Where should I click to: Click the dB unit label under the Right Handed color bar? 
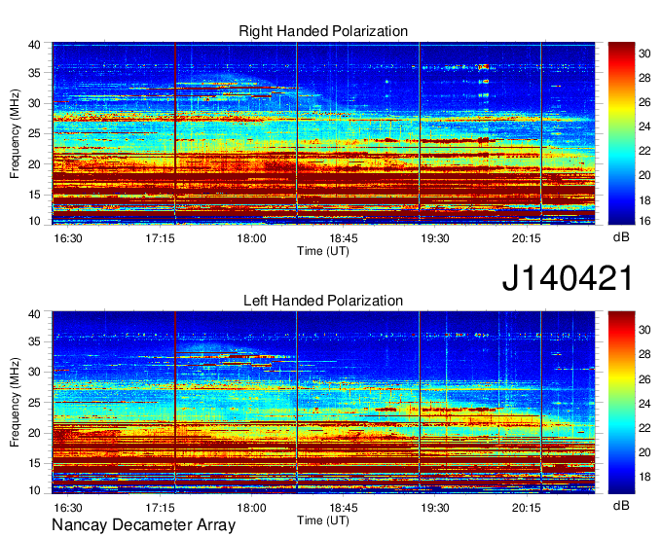[x=621, y=237]
